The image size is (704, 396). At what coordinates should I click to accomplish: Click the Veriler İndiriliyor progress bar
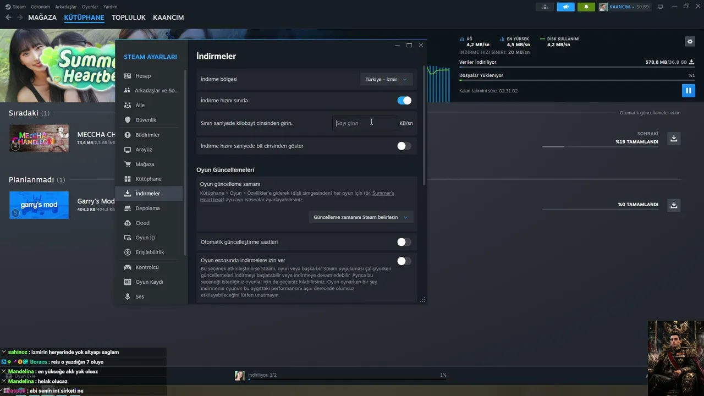click(x=577, y=67)
